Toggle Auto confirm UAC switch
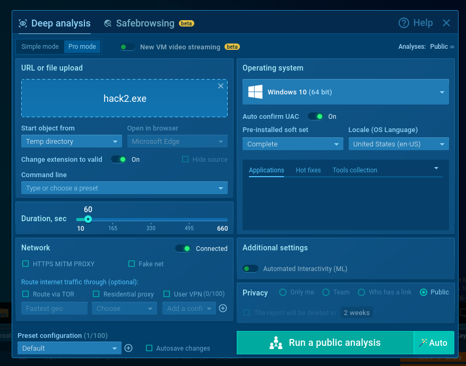Screen dimensions: 466x366 (x=316, y=117)
